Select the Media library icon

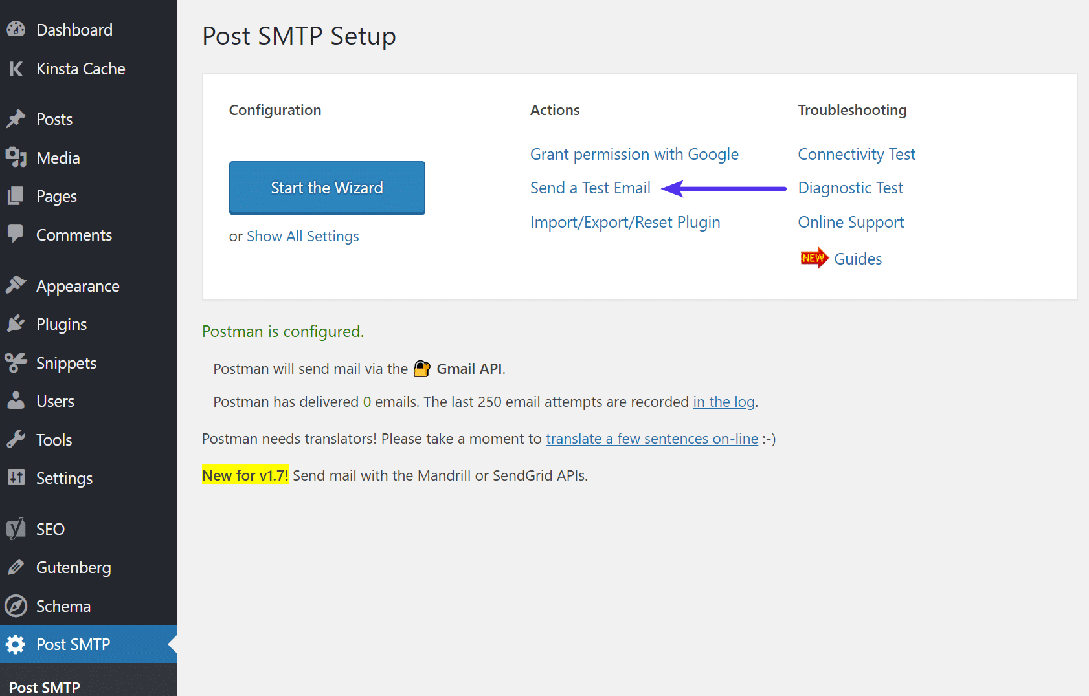(x=15, y=157)
